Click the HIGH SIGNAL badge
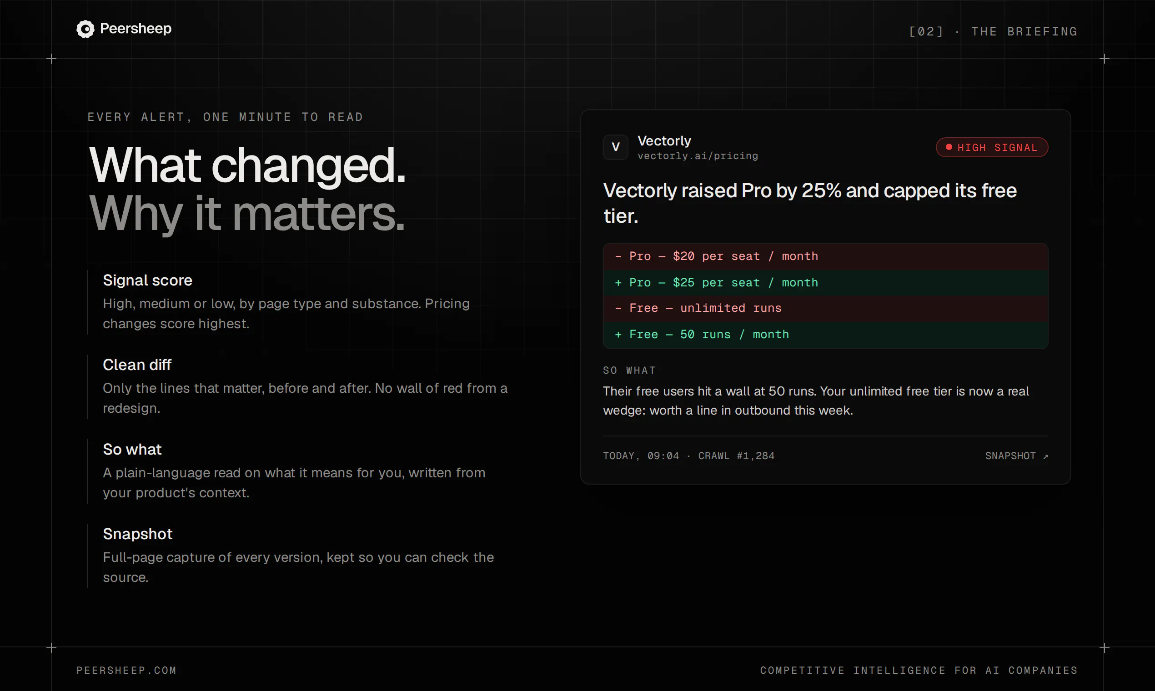The height and width of the screenshot is (691, 1155). click(x=992, y=147)
